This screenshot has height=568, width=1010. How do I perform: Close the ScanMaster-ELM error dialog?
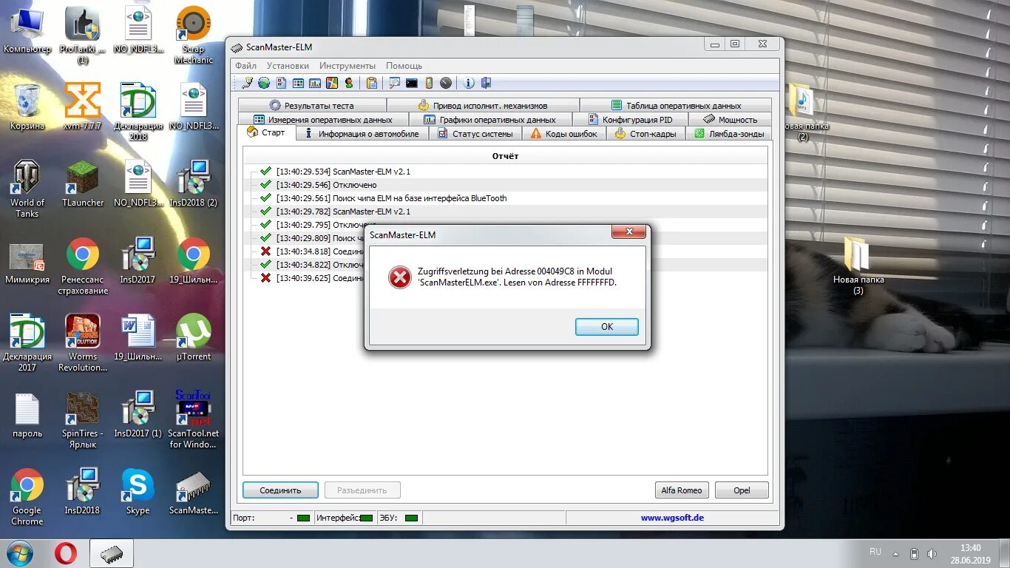point(629,232)
